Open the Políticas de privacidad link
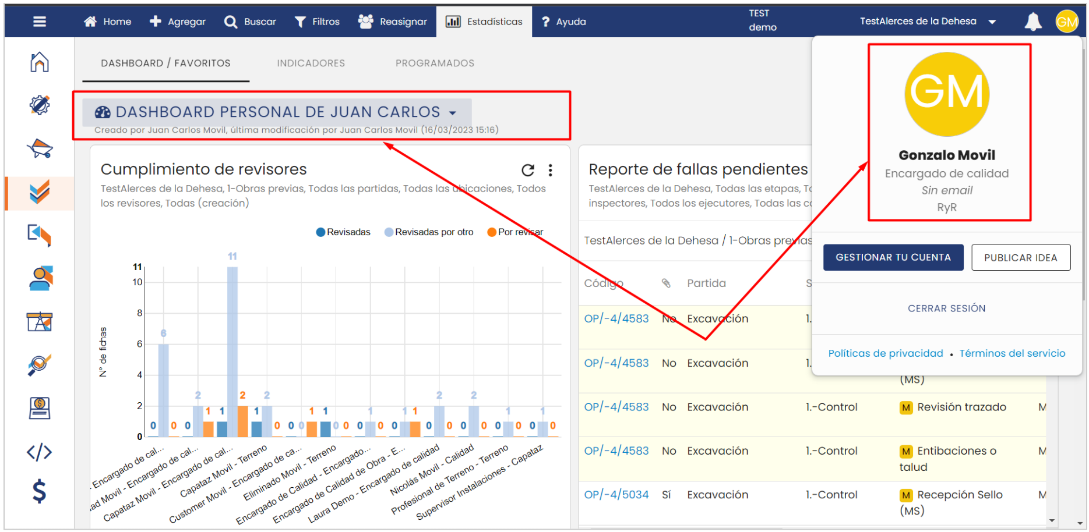The height and width of the screenshot is (532, 1089). 885,353
